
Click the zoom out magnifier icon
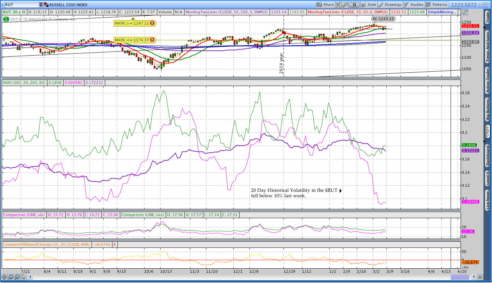[x=17, y=277]
